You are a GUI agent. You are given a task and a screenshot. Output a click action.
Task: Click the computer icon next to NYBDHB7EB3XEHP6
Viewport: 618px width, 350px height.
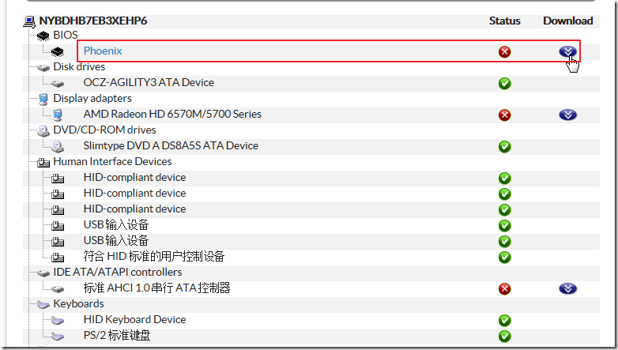point(29,21)
